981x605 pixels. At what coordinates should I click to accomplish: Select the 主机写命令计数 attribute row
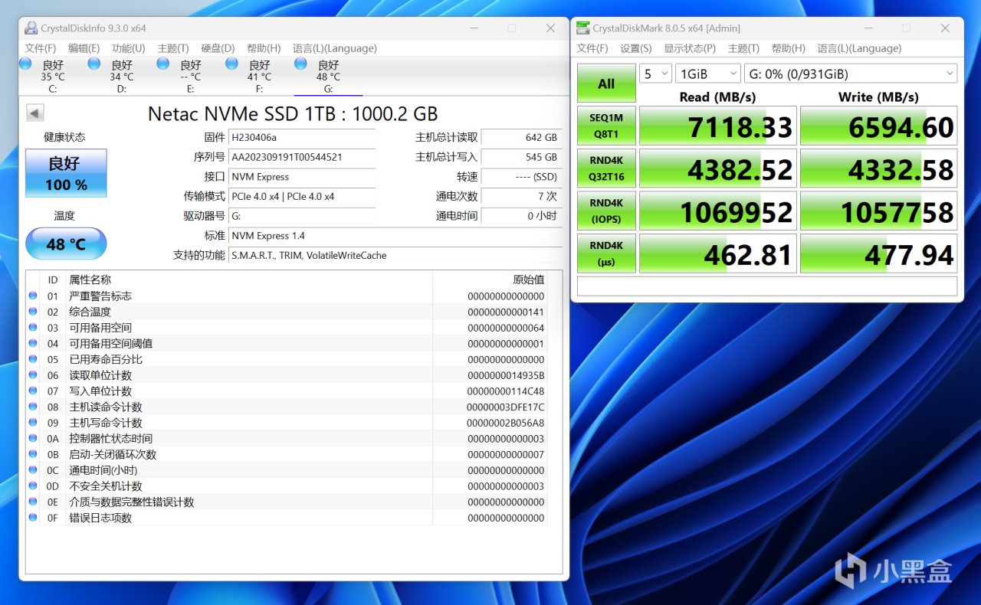coord(287,423)
